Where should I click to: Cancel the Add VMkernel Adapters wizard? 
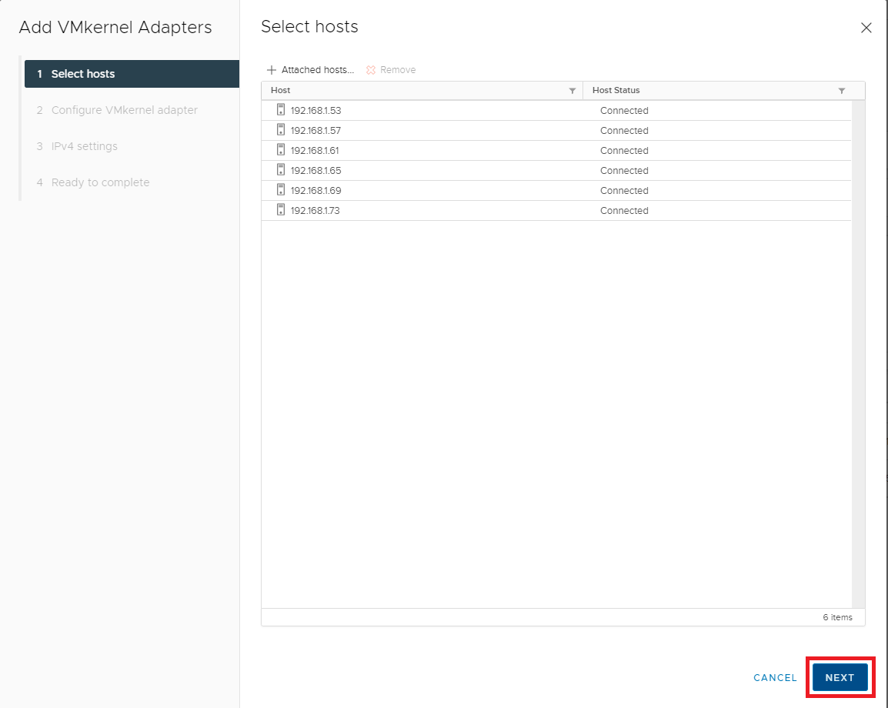point(775,678)
